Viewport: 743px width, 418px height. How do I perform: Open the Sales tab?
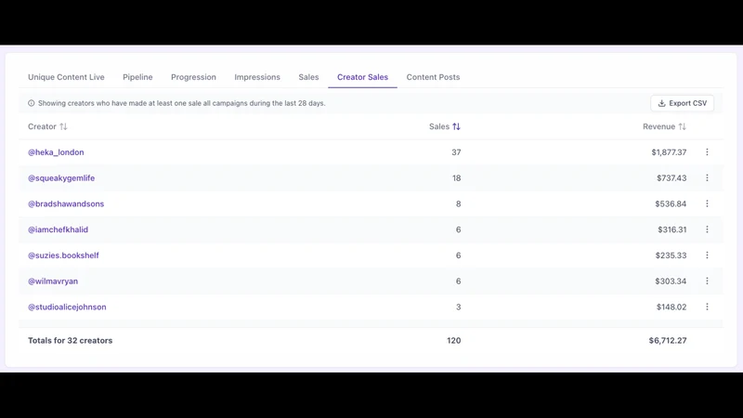(308, 77)
